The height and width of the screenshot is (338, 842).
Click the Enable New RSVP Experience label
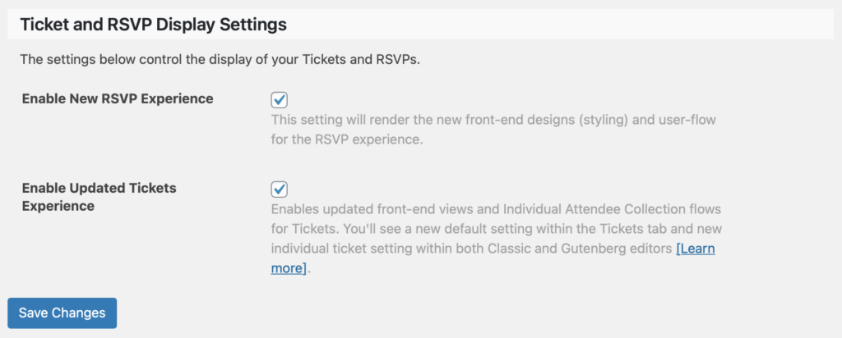[x=118, y=99]
